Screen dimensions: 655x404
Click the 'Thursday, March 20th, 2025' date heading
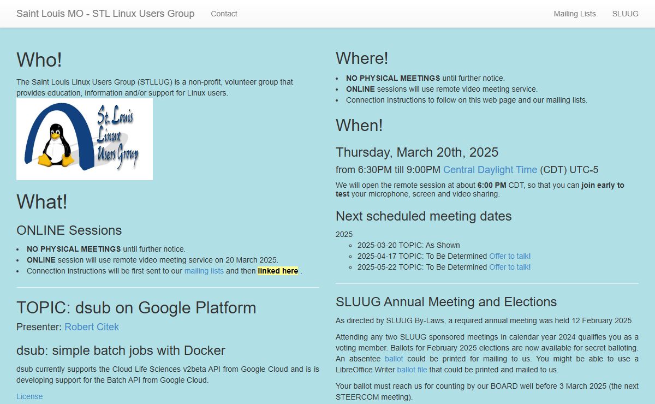point(416,152)
